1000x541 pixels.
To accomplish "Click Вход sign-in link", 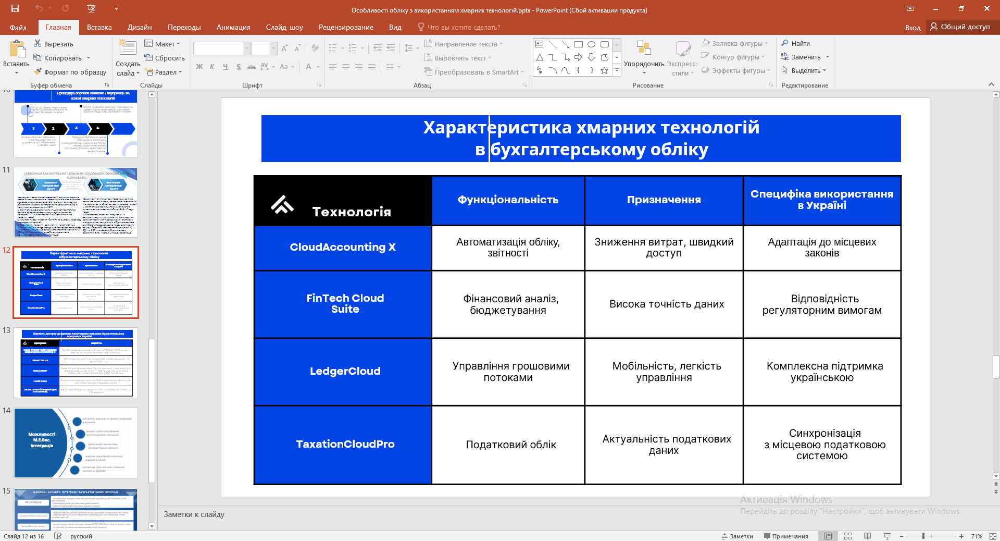I will click(x=913, y=28).
